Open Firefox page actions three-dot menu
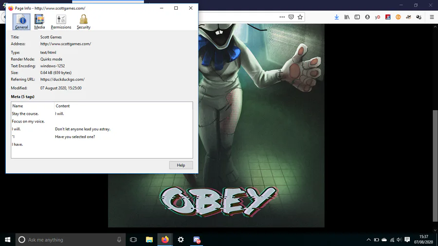Screen dimensions: 438x246 (282, 17)
